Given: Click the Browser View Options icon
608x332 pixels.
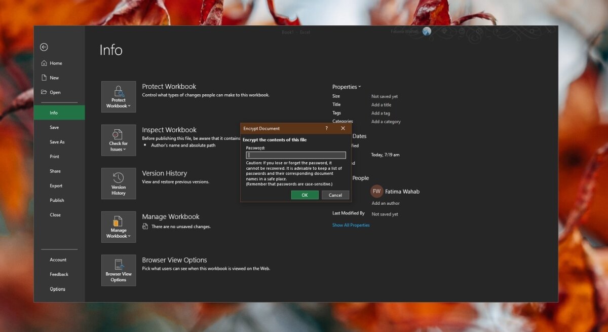Looking at the screenshot, I should tap(119, 270).
